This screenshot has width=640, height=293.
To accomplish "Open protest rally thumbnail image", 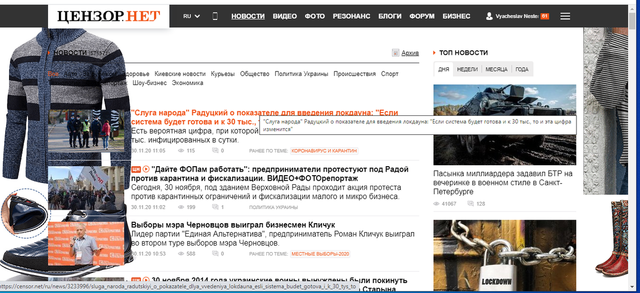I will tap(86, 188).
